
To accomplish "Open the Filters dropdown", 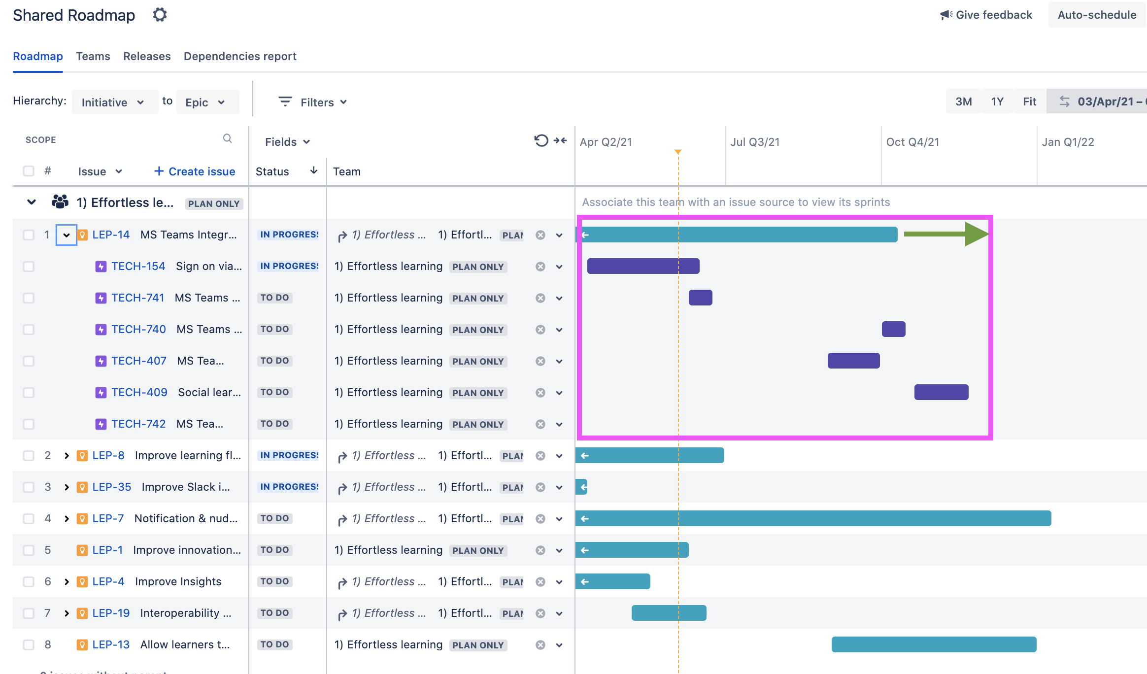I will [x=313, y=102].
